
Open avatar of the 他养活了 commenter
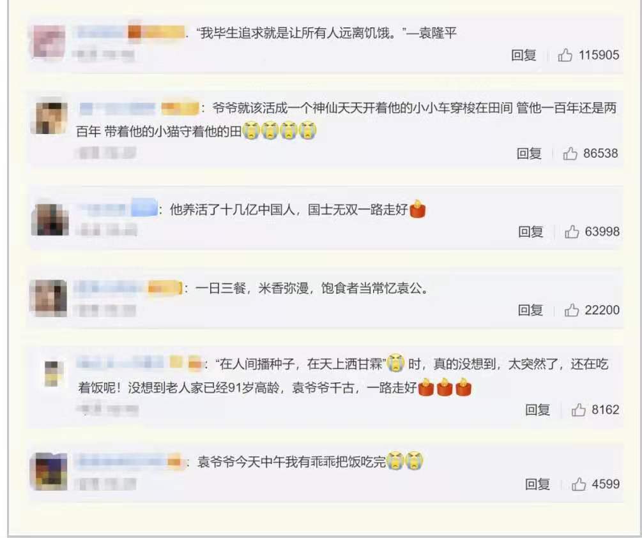pos(50,219)
